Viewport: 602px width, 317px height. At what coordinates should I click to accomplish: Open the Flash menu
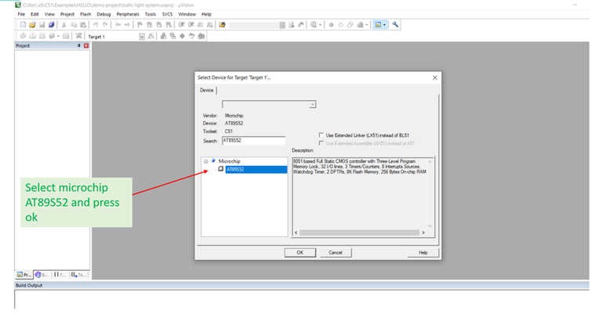coord(85,14)
